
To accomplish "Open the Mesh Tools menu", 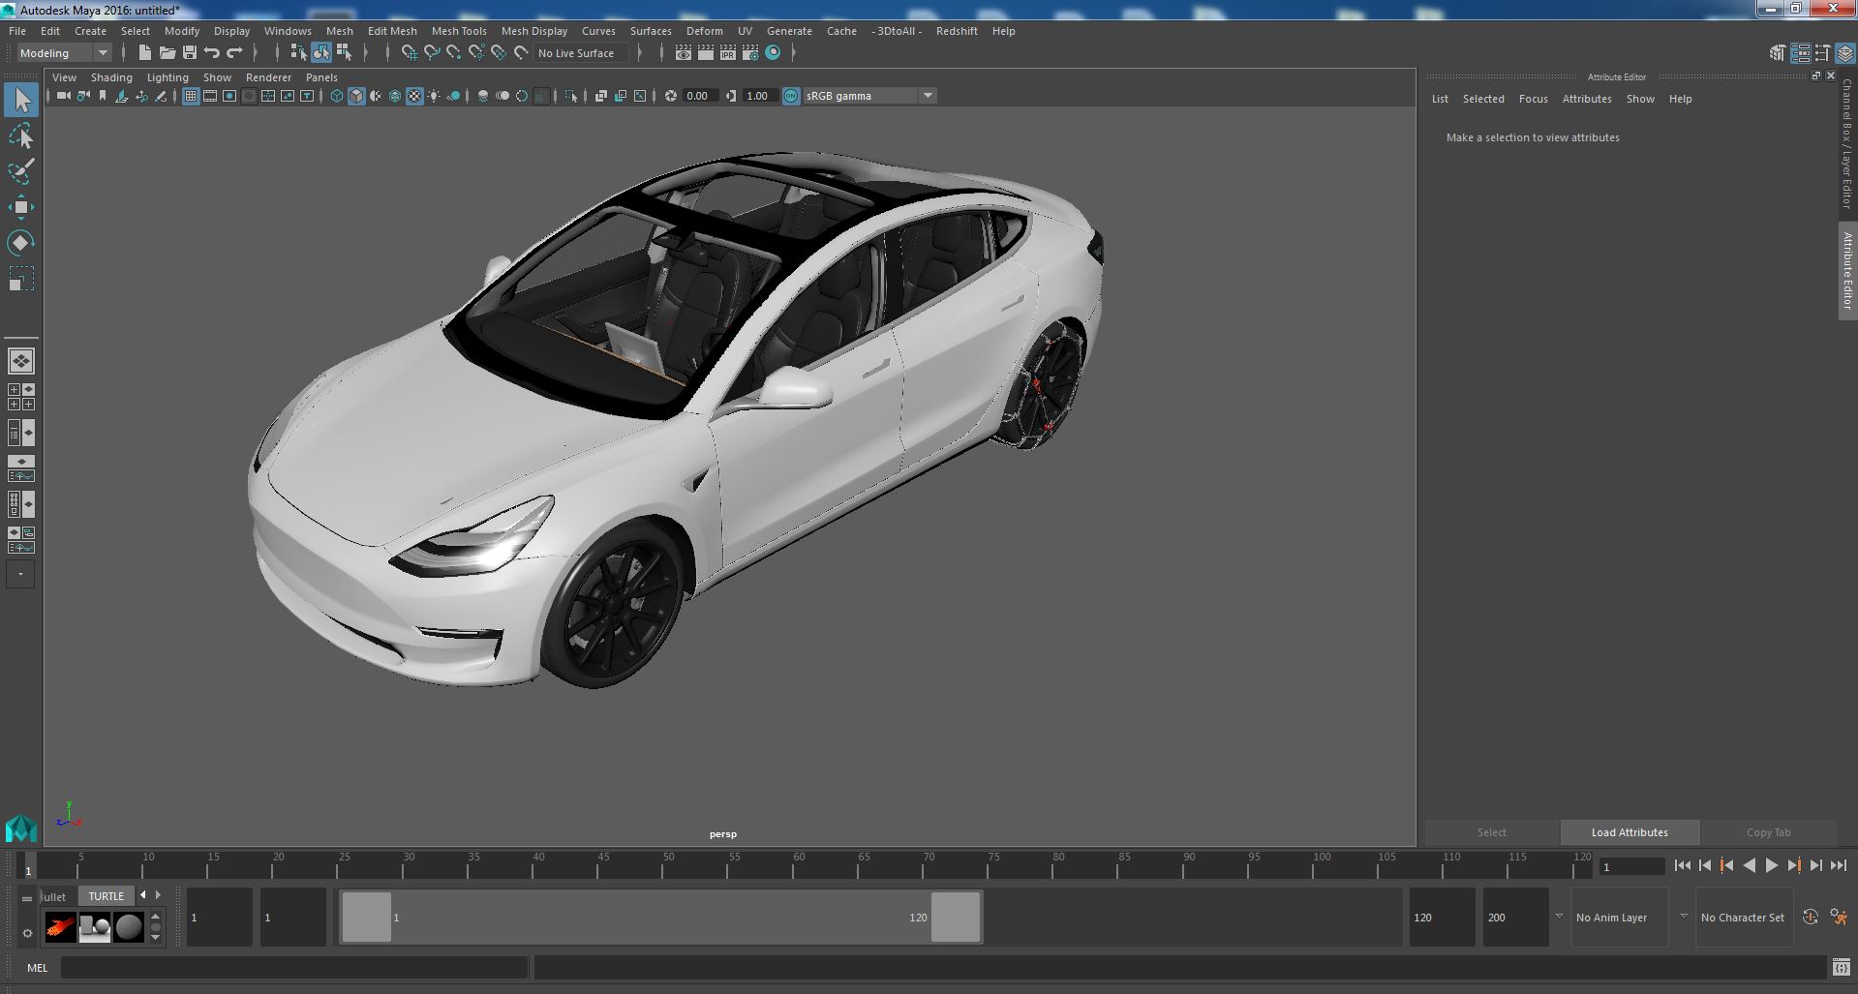I will [x=459, y=31].
